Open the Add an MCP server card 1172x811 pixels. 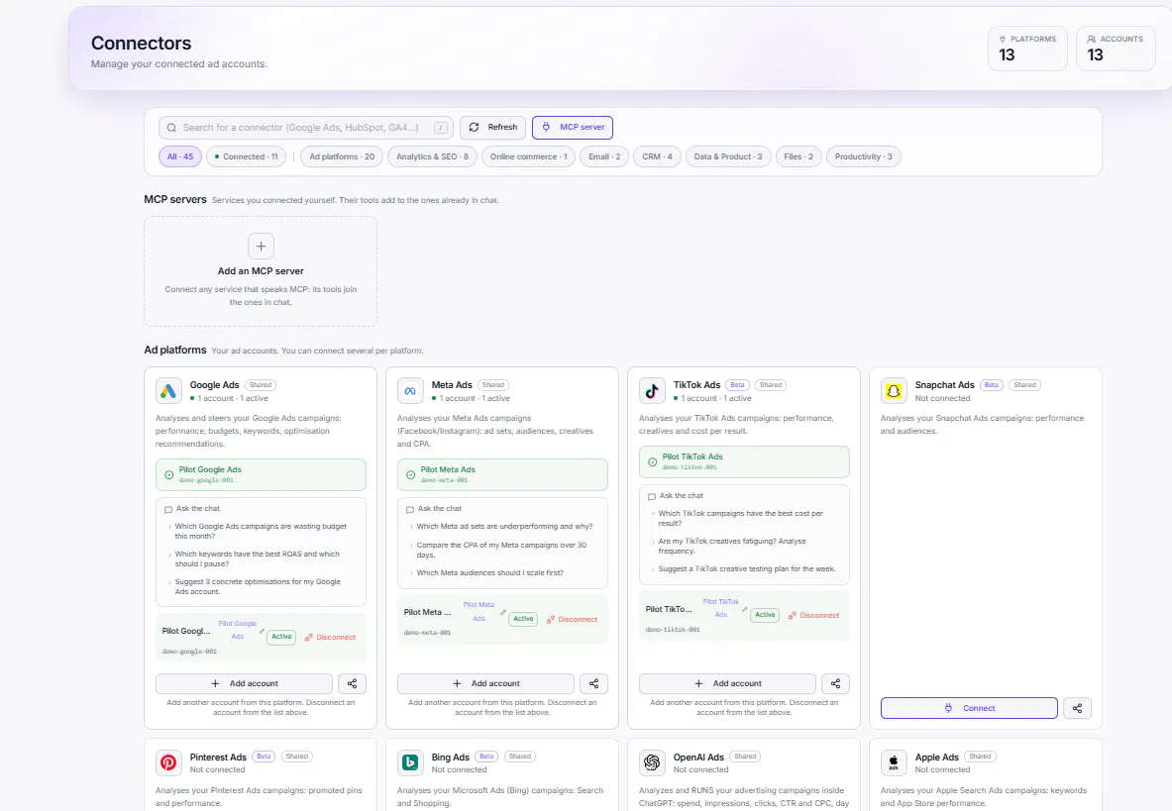261,271
